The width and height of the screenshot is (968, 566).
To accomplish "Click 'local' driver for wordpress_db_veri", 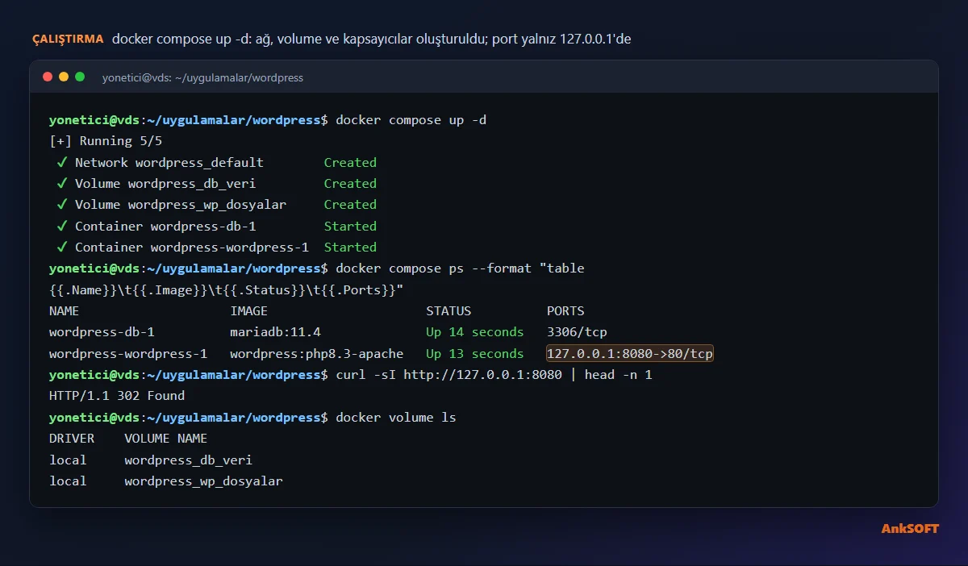I will [x=68, y=460].
